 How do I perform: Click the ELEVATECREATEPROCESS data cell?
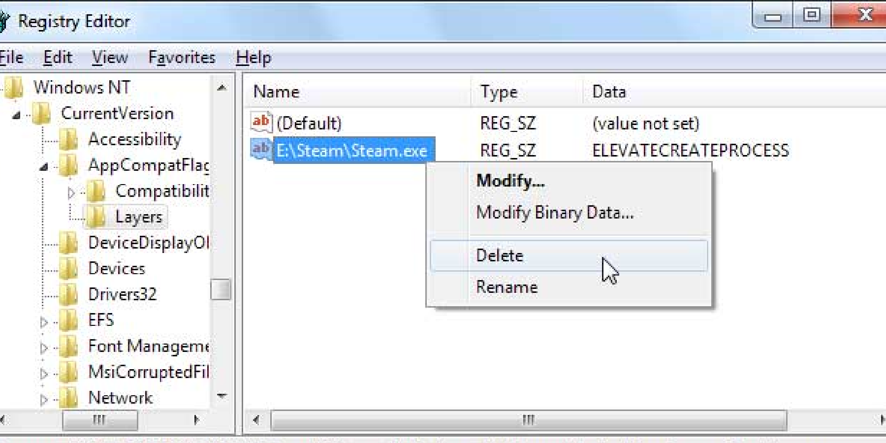[x=691, y=150]
